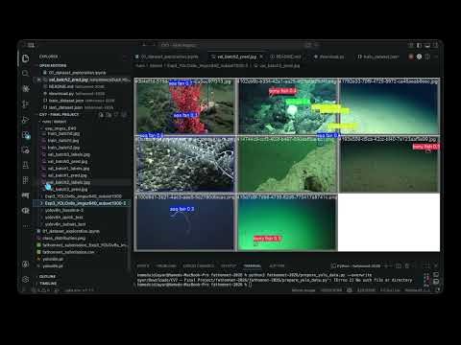Maximize the bottom panel size

pyautogui.click(x=427, y=265)
